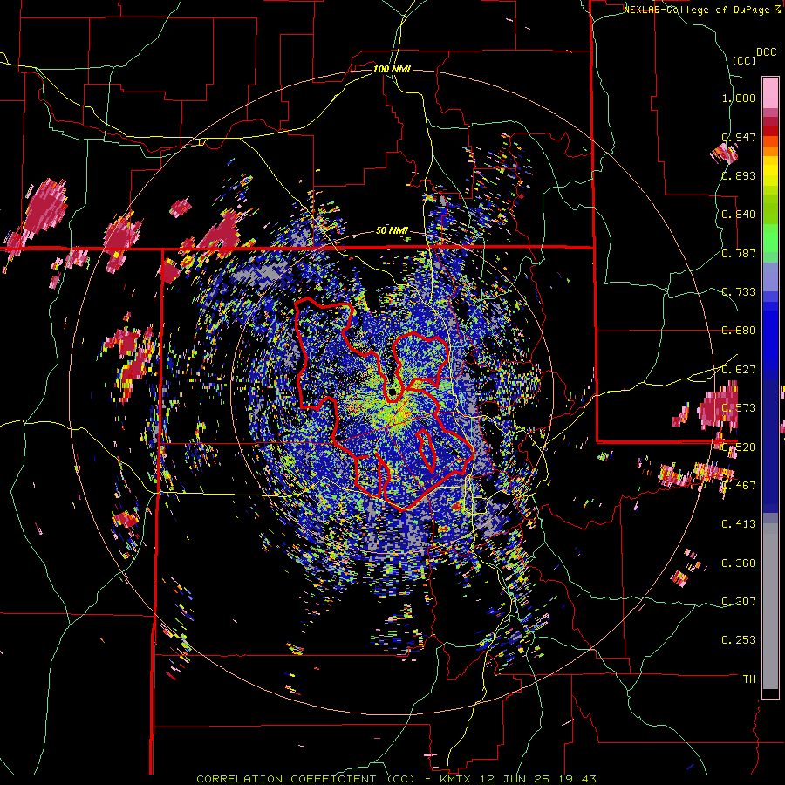
Task: Click the 0.307 legend value
Action: click(739, 602)
